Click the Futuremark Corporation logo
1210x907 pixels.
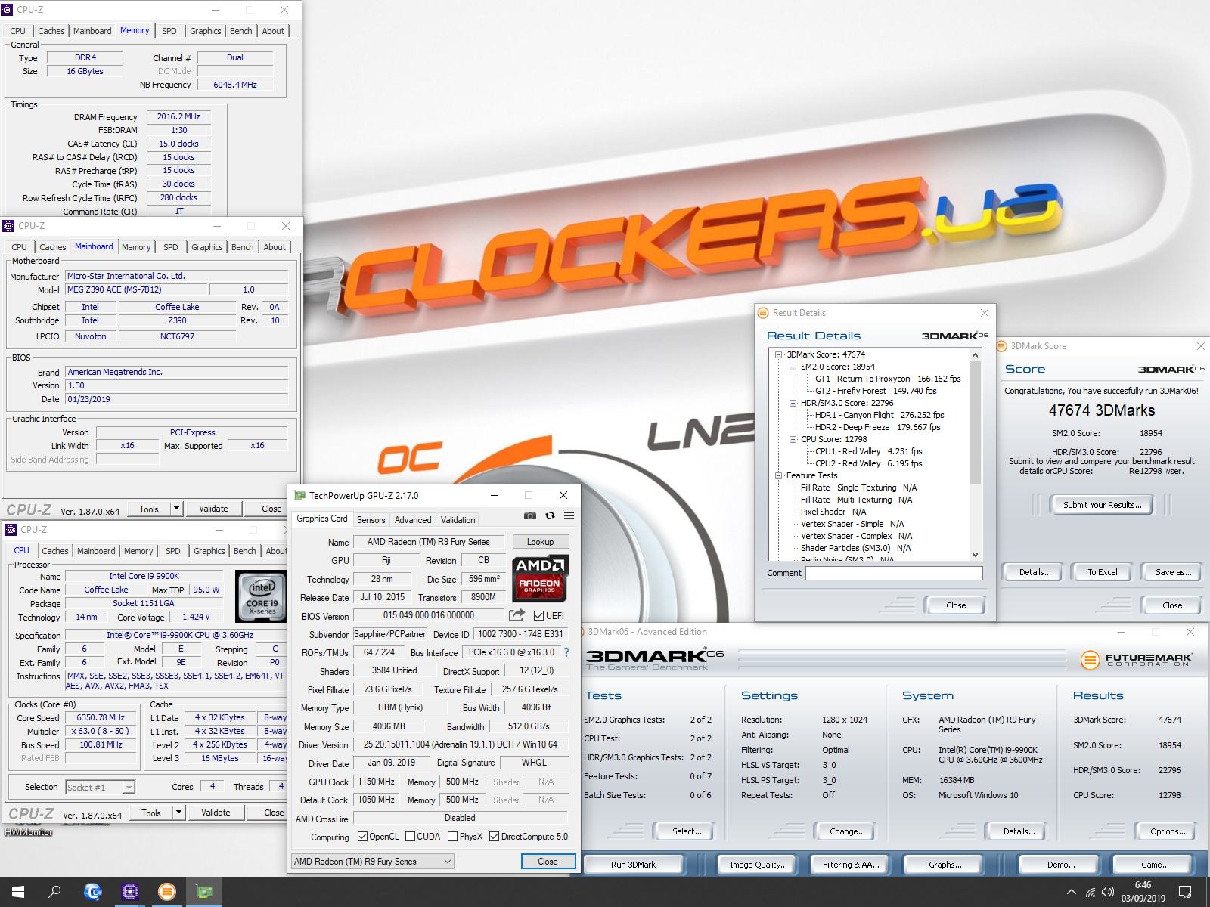click(x=1137, y=660)
